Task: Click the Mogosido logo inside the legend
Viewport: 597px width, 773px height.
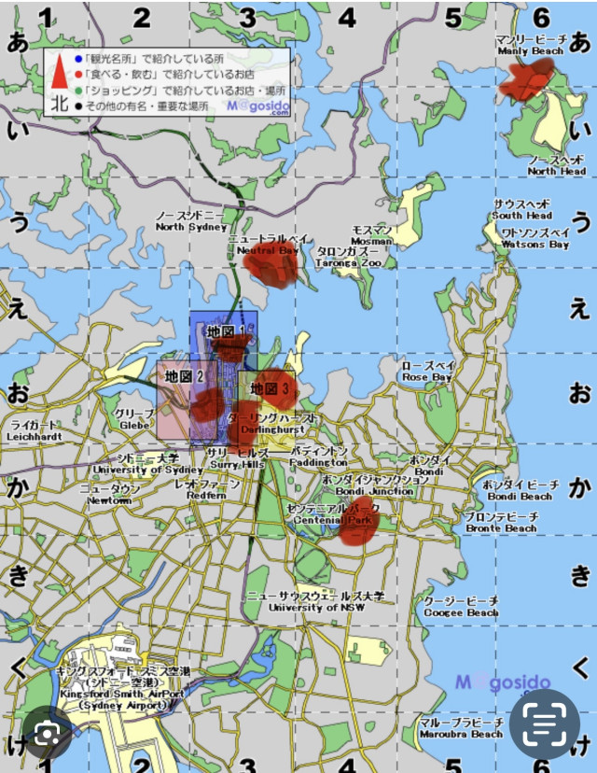Action: [258, 107]
